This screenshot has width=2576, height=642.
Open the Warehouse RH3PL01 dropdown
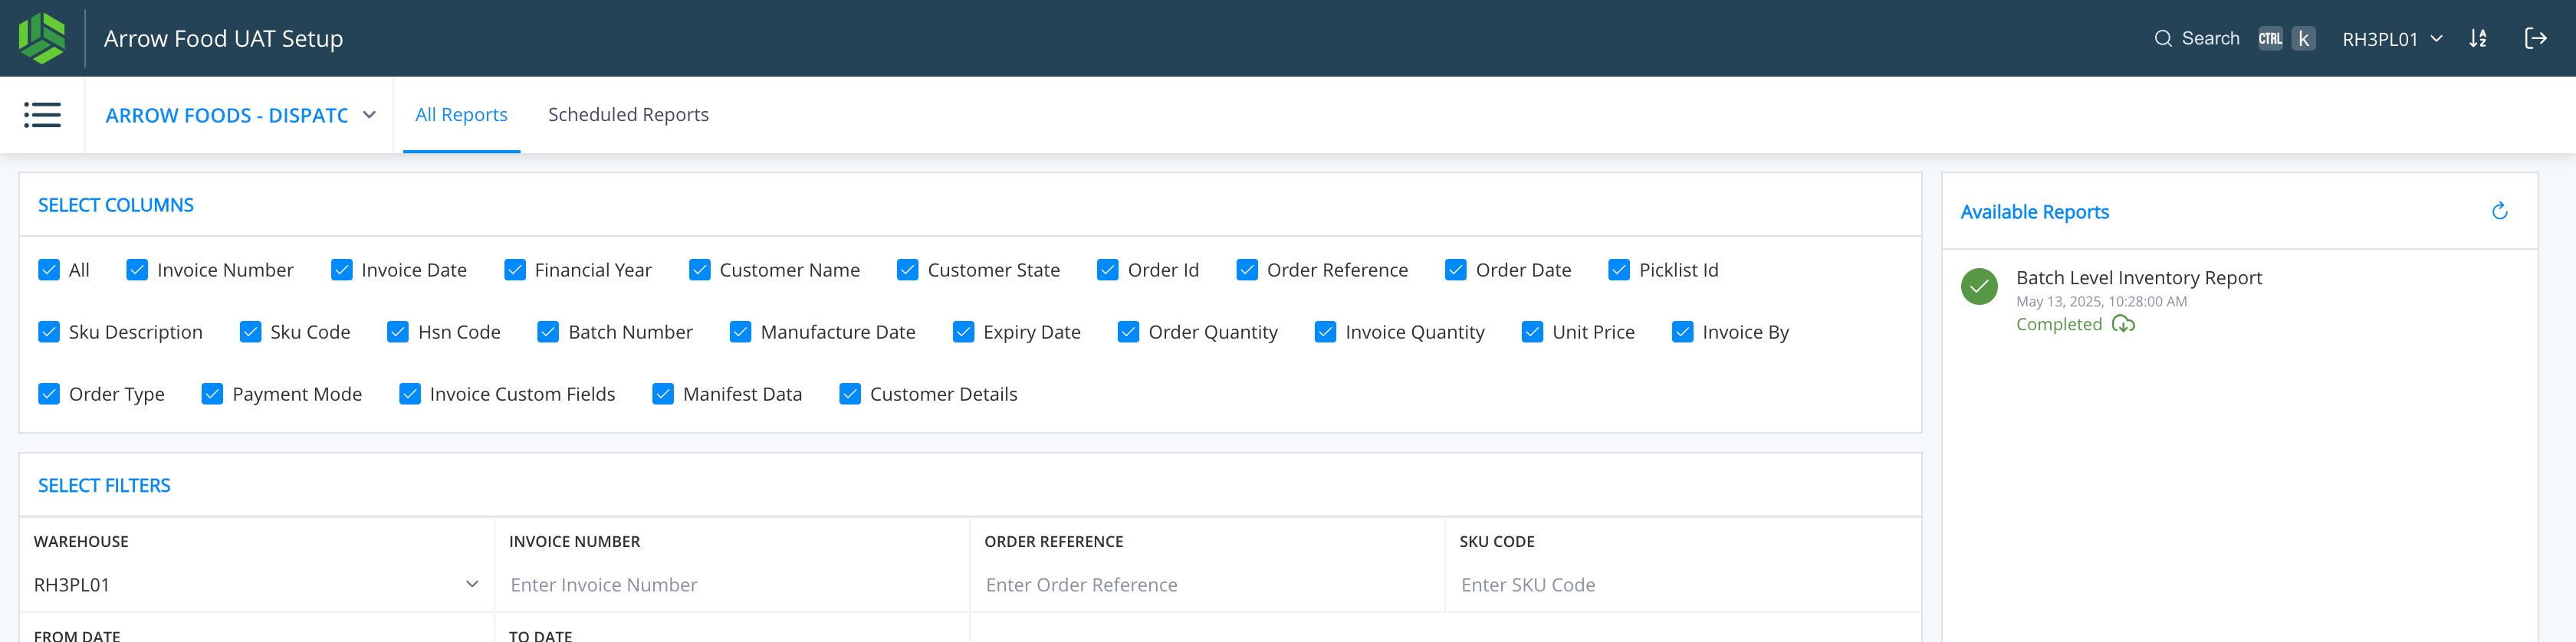[256, 585]
